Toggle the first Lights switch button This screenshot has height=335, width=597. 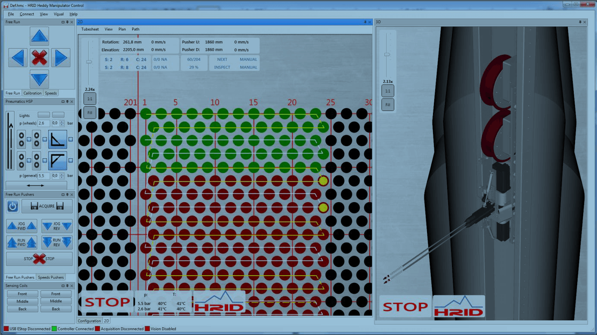[44, 115]
